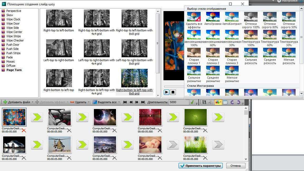Click transition arrow after the car interior slide
Screen dimensions: 304x171
(x=82, y=117)
